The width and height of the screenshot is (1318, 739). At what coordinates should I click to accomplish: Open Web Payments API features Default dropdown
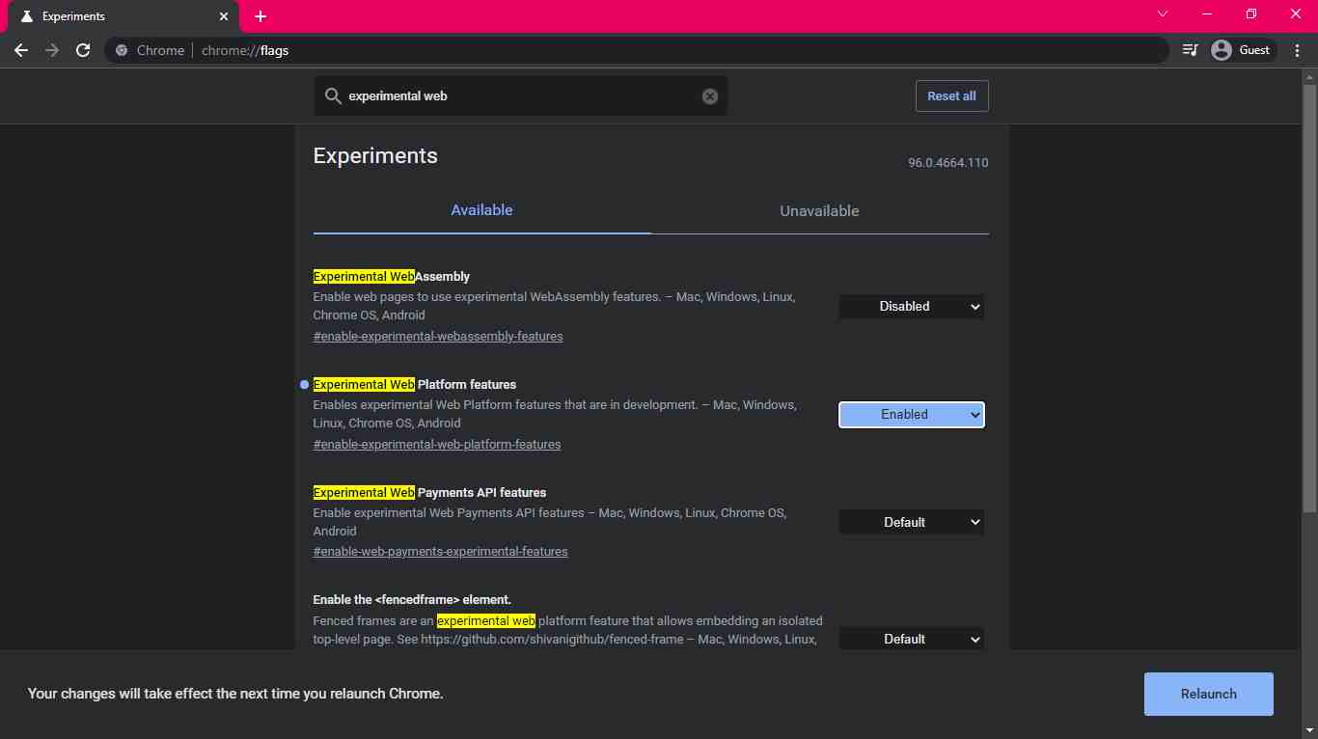(x=912, y=522)
